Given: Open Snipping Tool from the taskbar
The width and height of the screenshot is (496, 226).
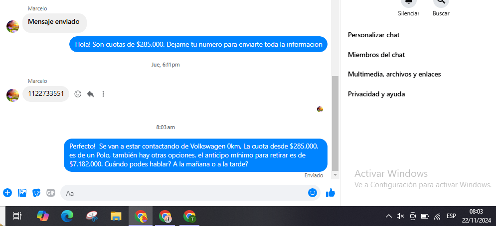Looking at the screenshot, I should pyautogui.click(x=92, y=216).
